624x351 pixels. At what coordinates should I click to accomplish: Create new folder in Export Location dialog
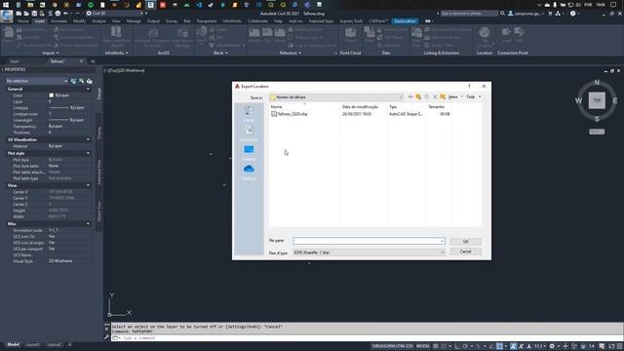click(x=443, y=97)
